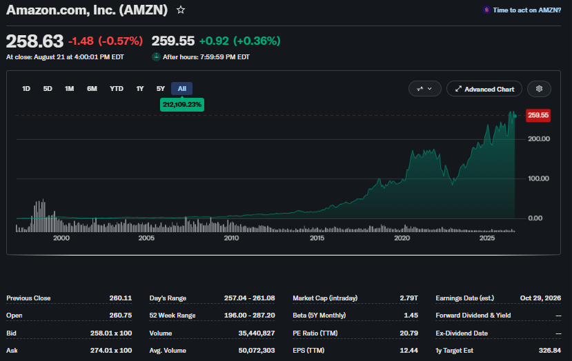The height and width of the screenshot is (361, 572).
Task: Click the 212,109.23% gain badge
Action: pos(182,105)
